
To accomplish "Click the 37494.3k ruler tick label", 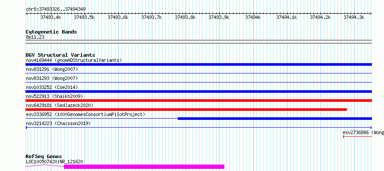I will tap(354, 17).
